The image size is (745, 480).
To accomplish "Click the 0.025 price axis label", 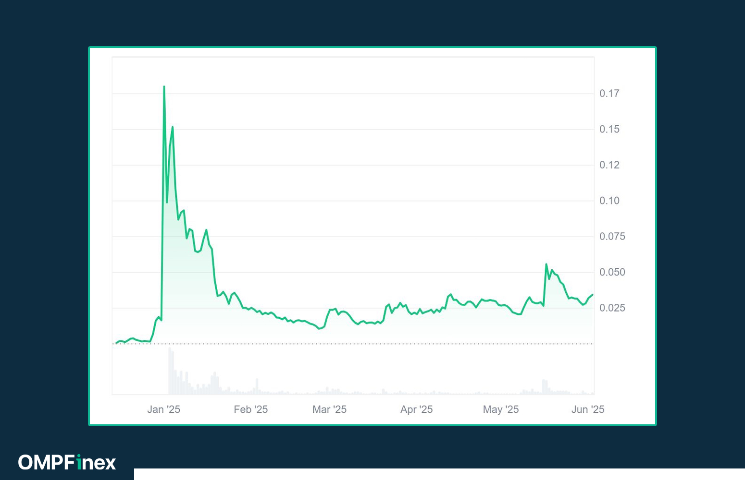I will coord(612,308).
